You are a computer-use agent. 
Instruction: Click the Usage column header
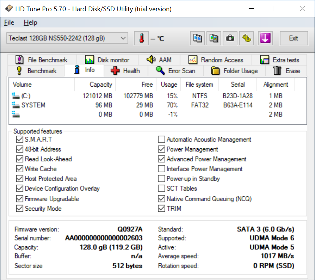click(x=168, y=85)
